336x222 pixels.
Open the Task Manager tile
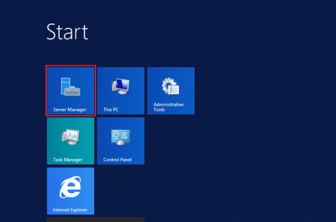click(x=71, y=141)
